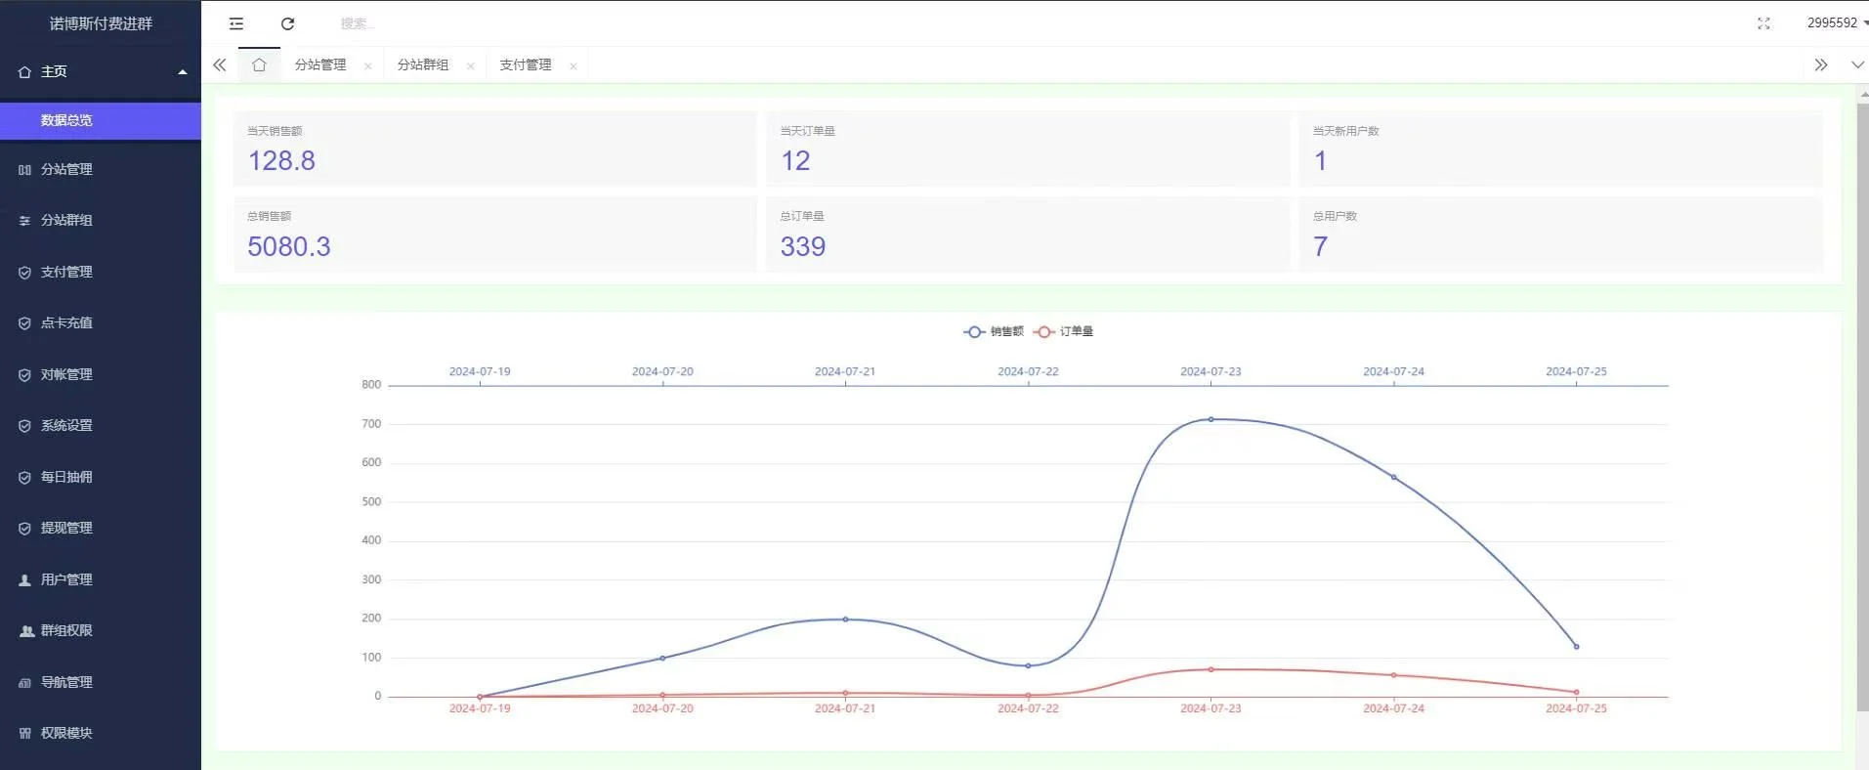The width and height of the screenshot is (1869, 770).
Task: Click the 总用户数 value 7
Action: click(x=1320, y=246)
